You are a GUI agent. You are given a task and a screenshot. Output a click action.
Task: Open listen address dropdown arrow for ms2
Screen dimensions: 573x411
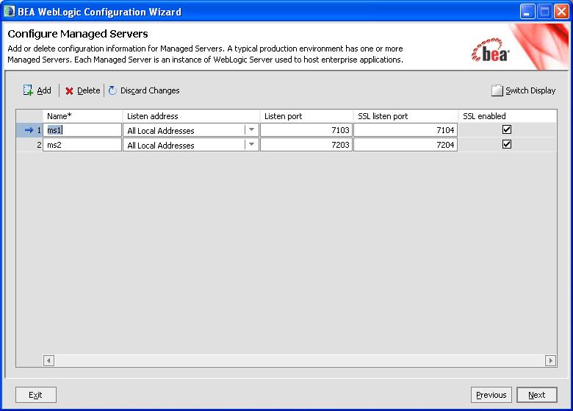(251, 144)
